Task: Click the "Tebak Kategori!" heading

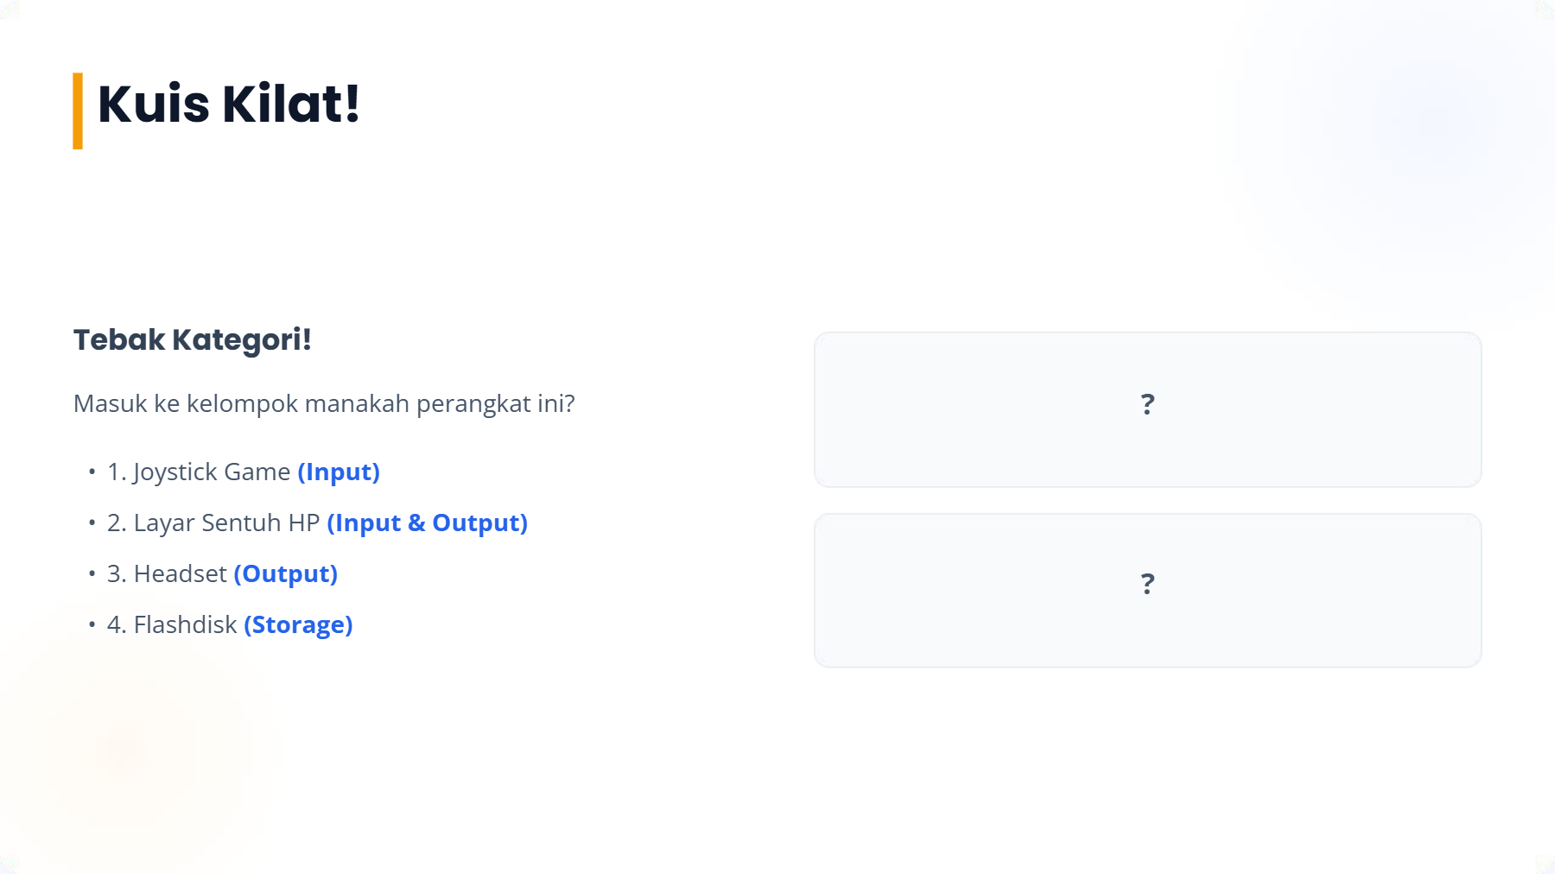Action: 192,340
